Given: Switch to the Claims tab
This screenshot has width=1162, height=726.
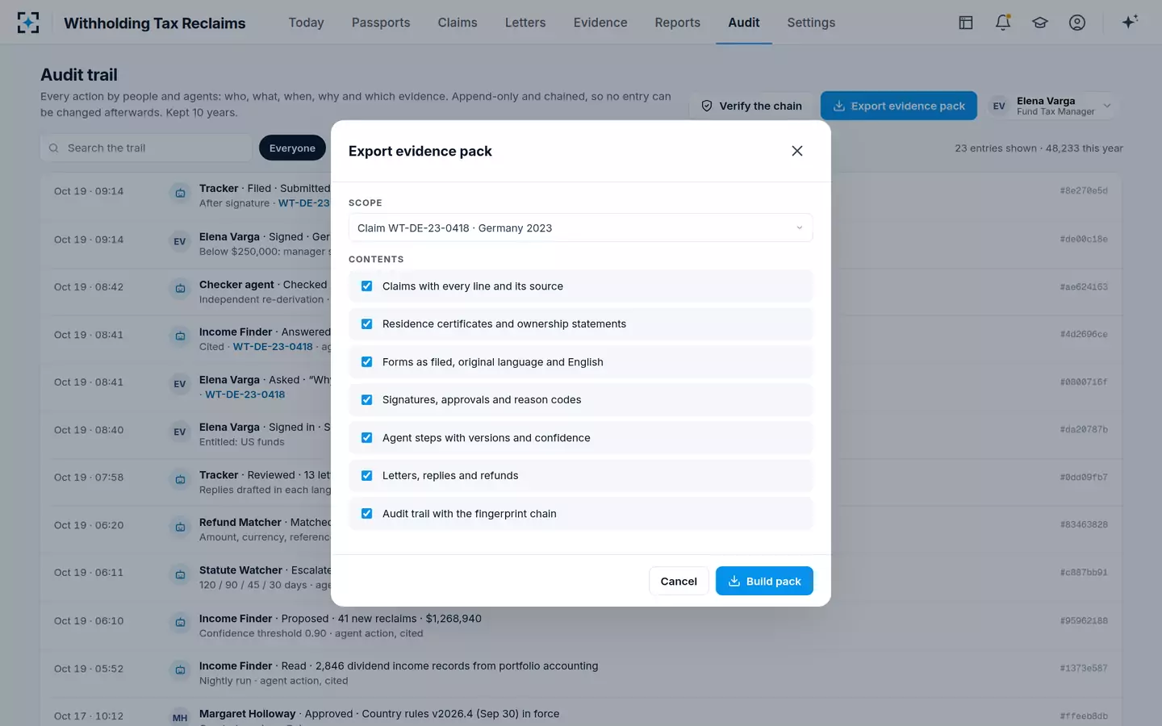Looking at the screenshot, I should [458, 23].
